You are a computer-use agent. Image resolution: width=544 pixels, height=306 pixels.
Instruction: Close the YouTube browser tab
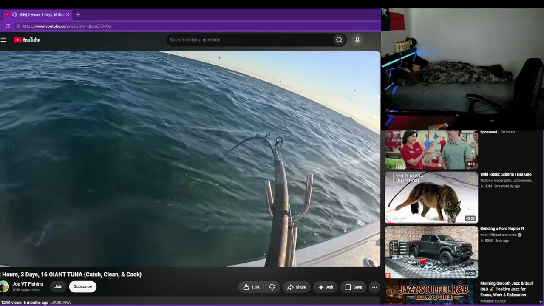click(68, 14)
